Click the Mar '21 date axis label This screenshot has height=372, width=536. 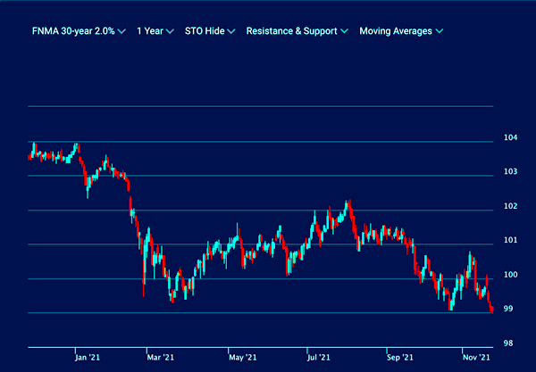coord(158,358)
